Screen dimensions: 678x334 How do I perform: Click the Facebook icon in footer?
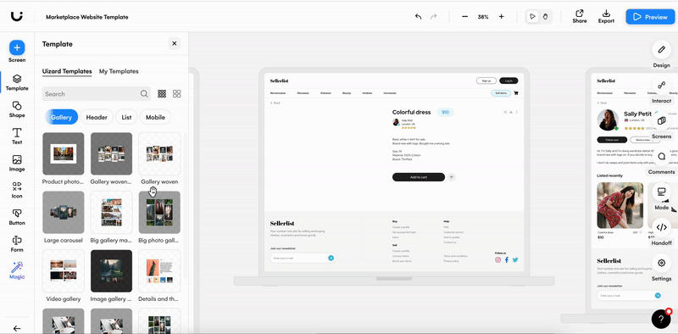(507, 260)
